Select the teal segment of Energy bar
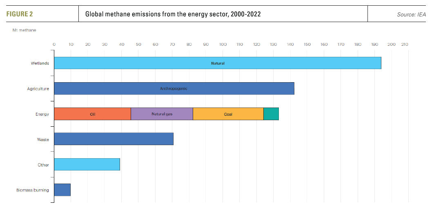 pos(271,114)
